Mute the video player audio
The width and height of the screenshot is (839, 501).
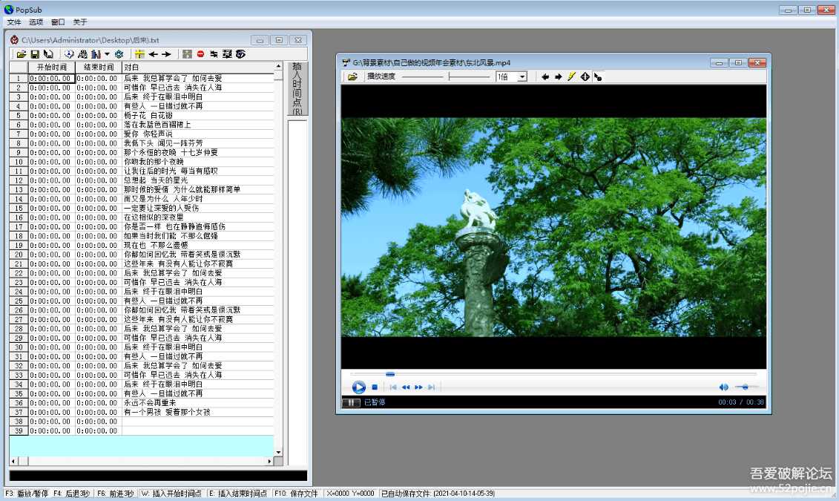coord(723,387)
